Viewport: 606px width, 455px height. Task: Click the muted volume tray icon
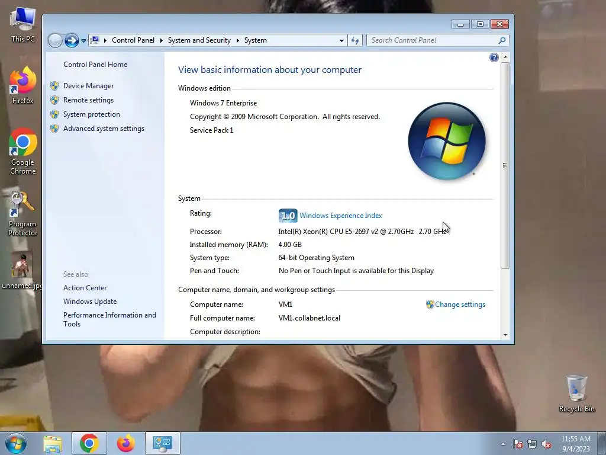[546, 444]
